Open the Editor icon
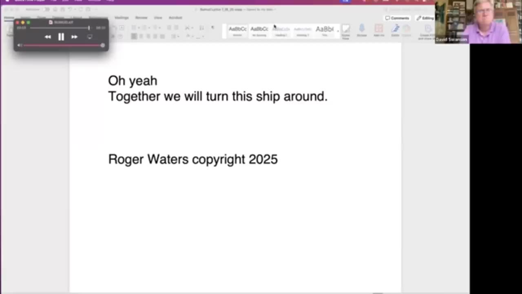522x294 pixels. [395, 31]
